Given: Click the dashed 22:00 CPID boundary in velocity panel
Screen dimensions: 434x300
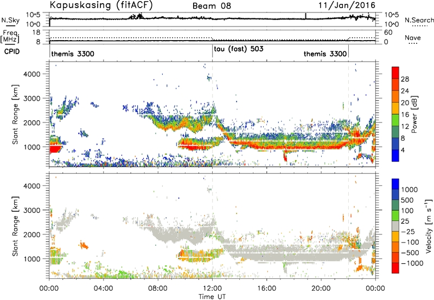Looking at the screenshot, I should pyautogui.click(x=348, y=226).
